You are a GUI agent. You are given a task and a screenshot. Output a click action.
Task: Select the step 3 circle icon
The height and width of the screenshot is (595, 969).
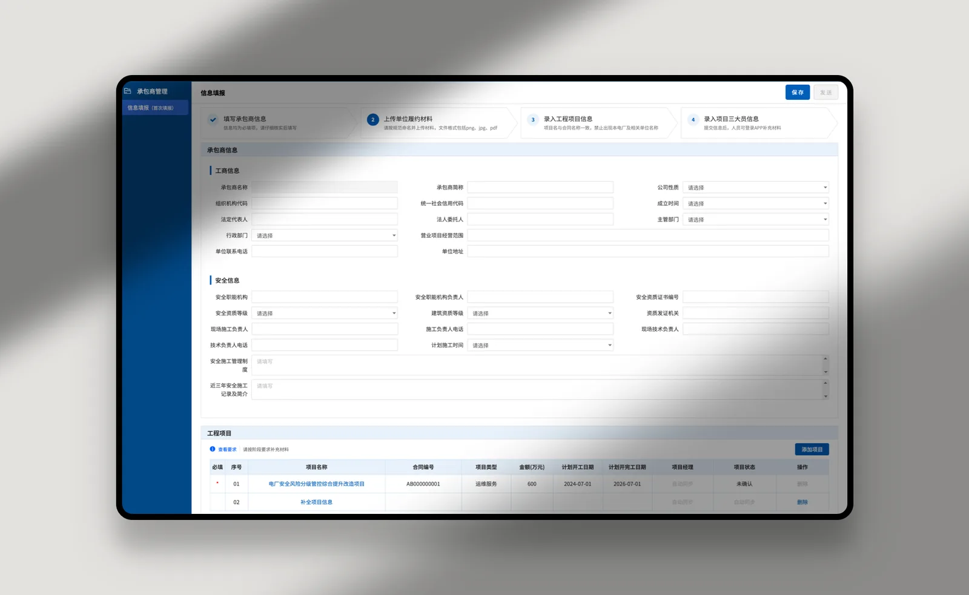[x=533, y=120]
